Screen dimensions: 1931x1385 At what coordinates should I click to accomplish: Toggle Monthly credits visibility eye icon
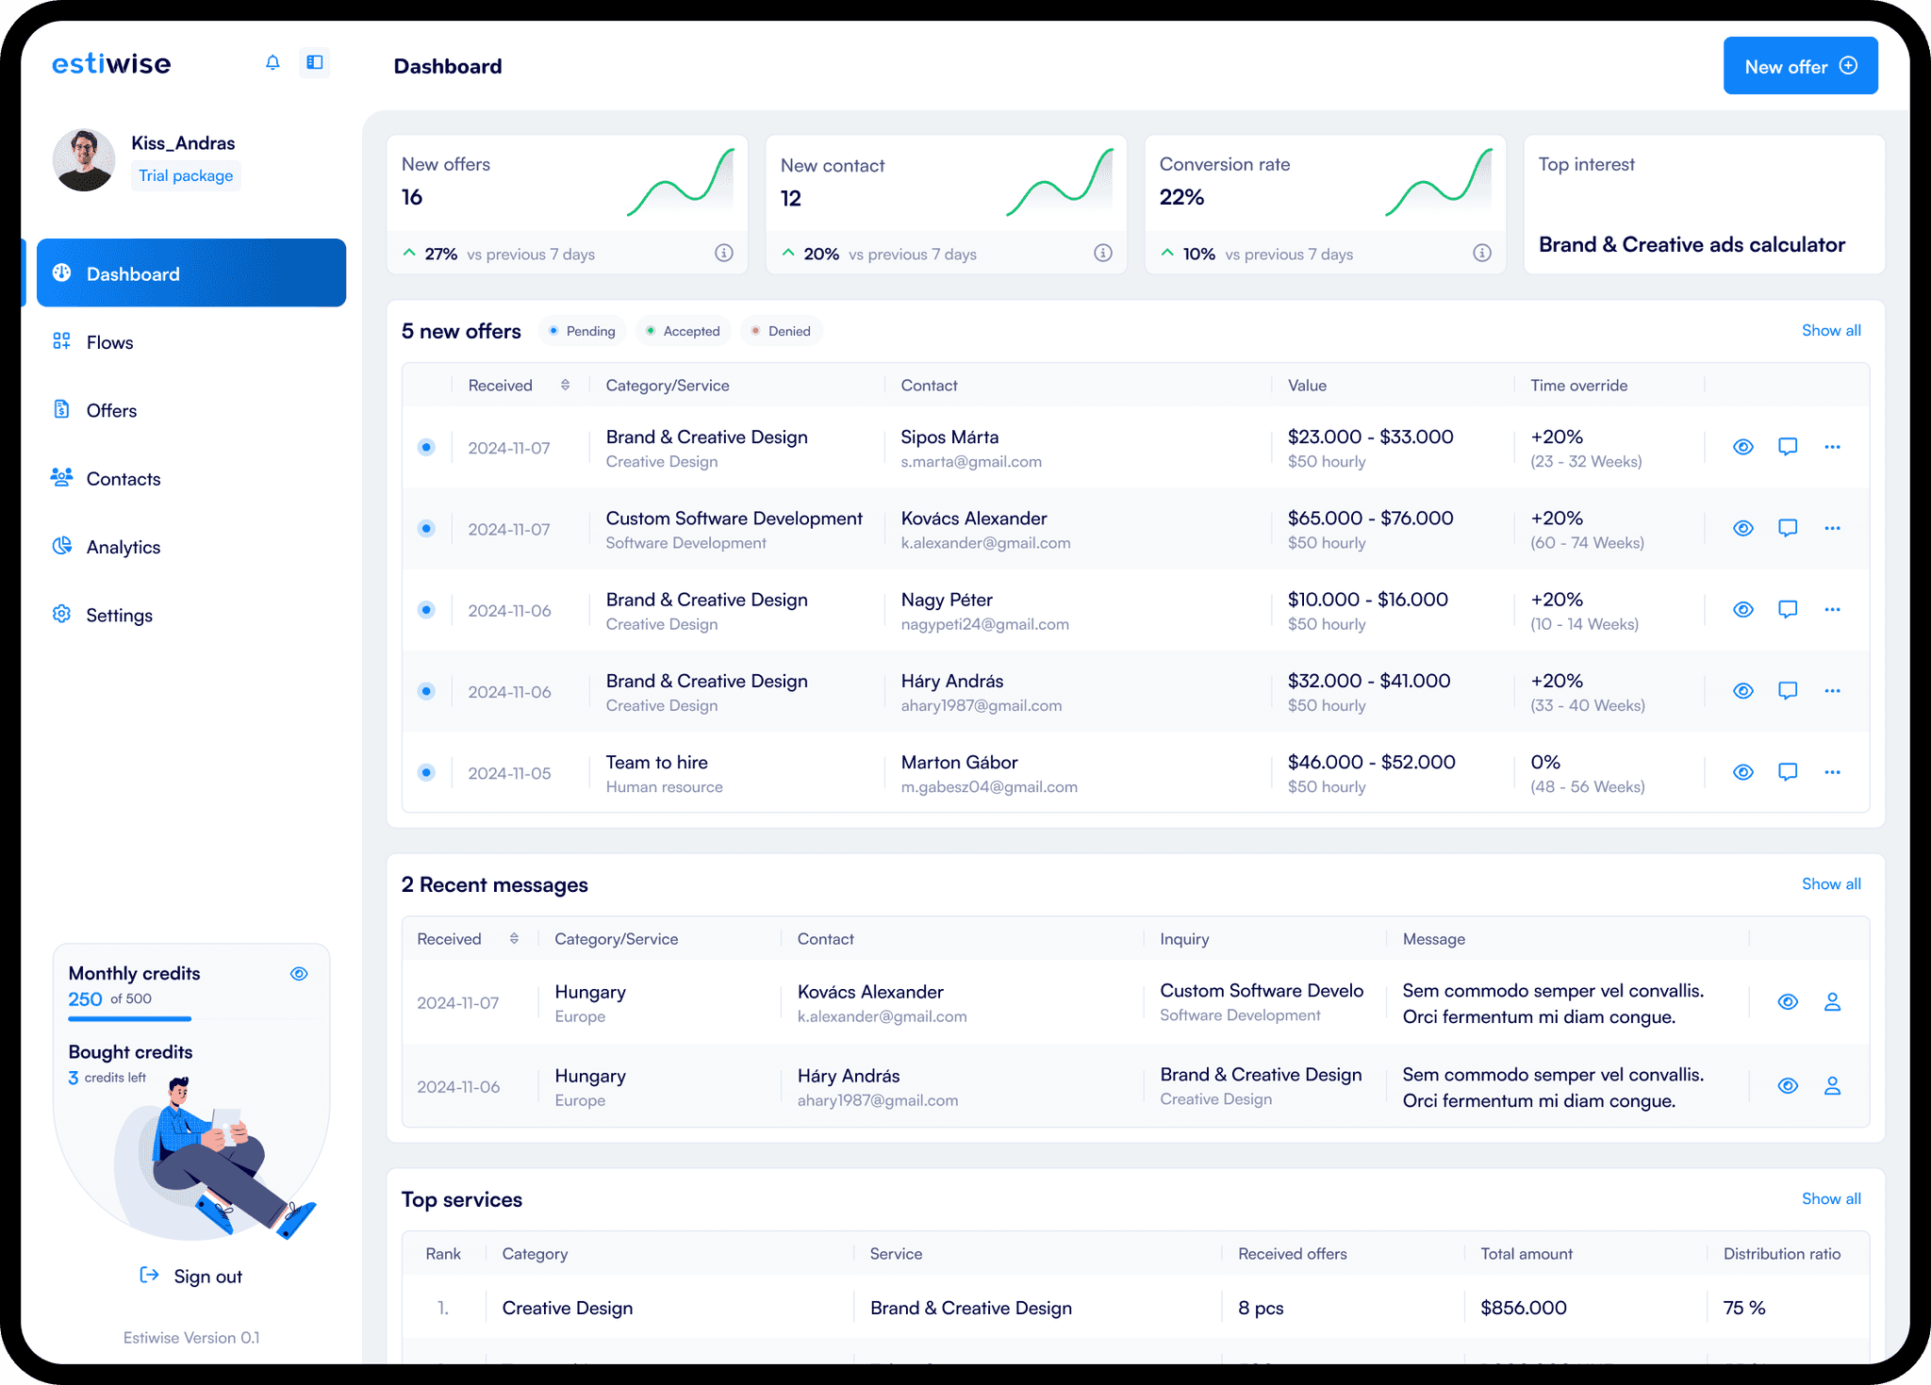point(299,974)
